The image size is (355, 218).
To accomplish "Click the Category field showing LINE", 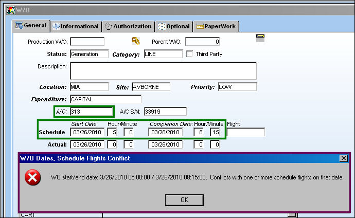I will point(163,54).
